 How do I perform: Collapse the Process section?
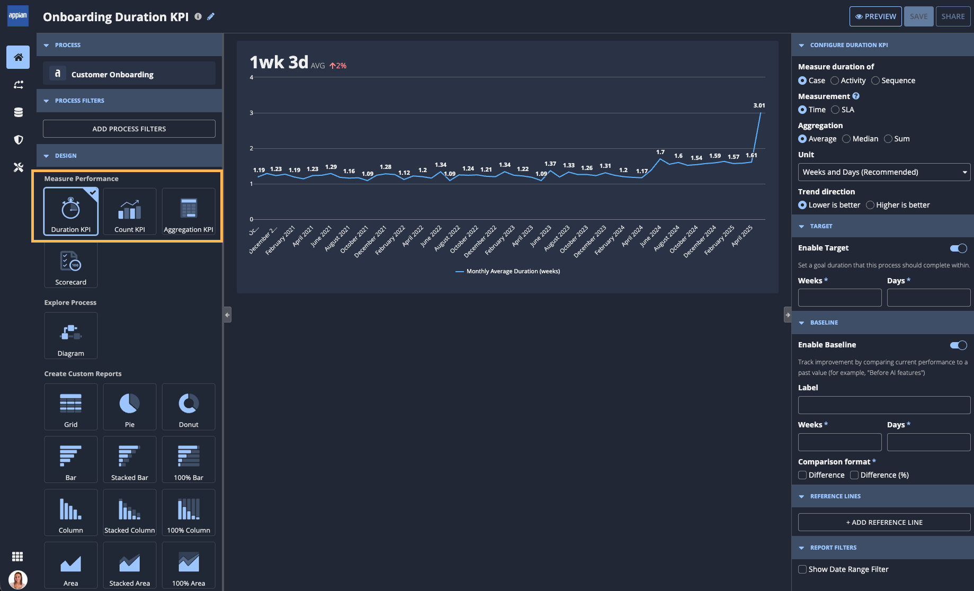[x=46, y=45]
